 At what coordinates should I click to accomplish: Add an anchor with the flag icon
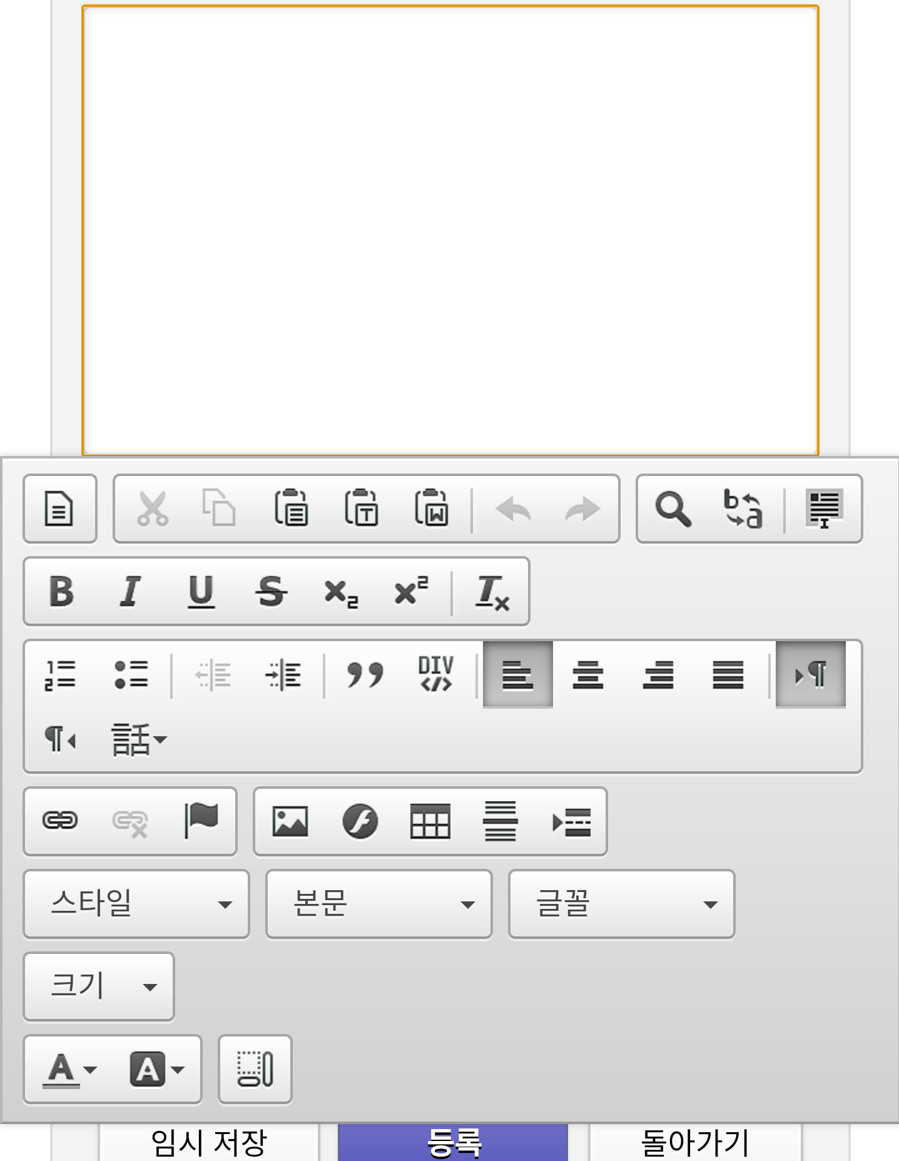pos(201,821)
